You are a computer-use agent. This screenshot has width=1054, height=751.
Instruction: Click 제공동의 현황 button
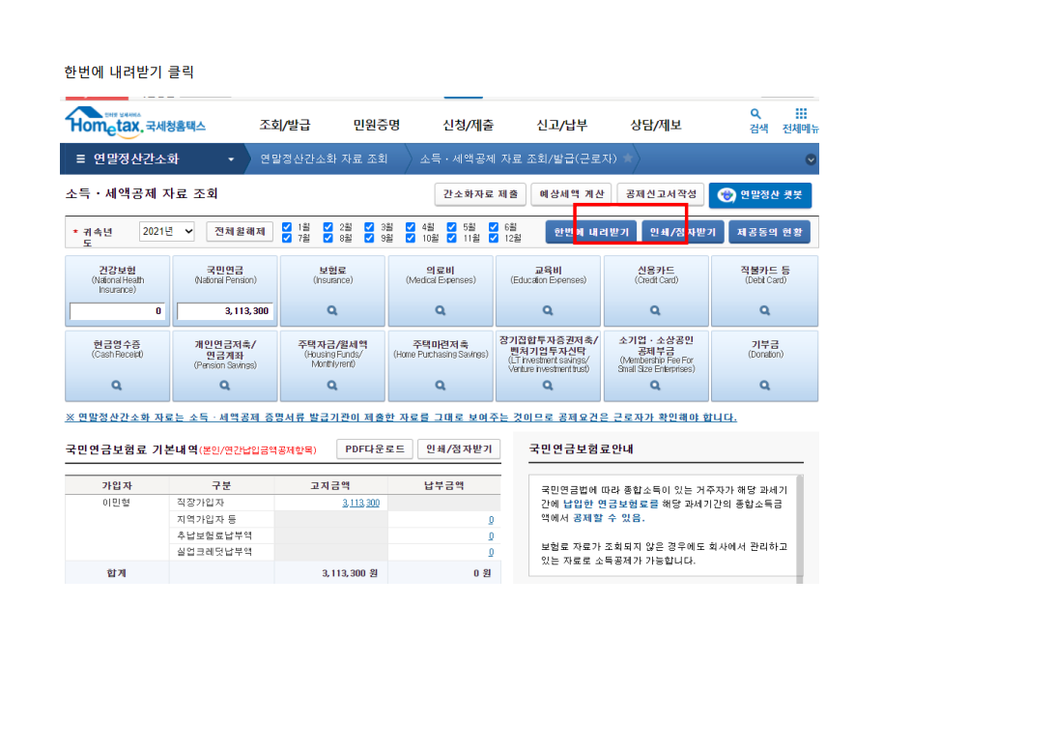(x=770, y=232)
